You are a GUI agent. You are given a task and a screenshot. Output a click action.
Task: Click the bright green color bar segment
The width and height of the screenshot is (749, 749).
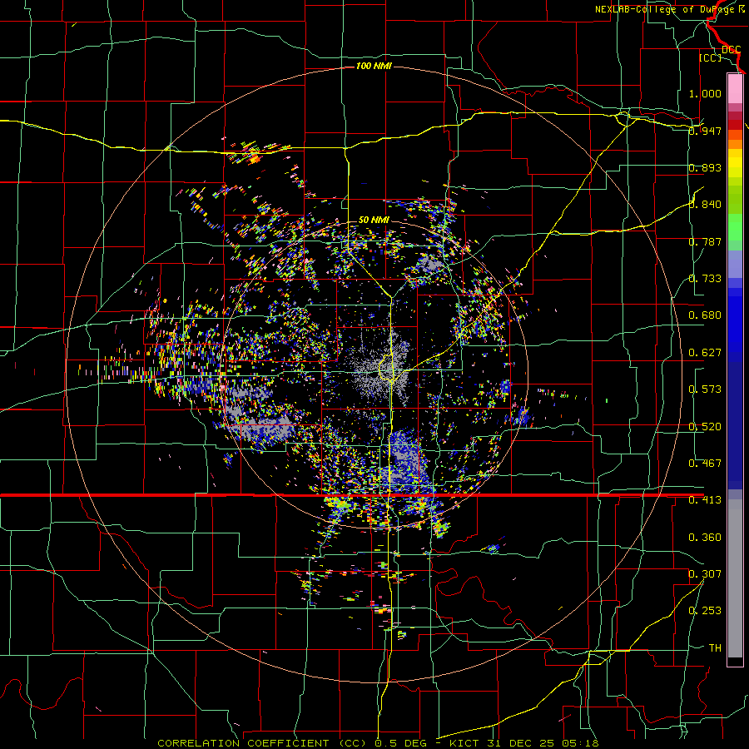pos(735,226)
